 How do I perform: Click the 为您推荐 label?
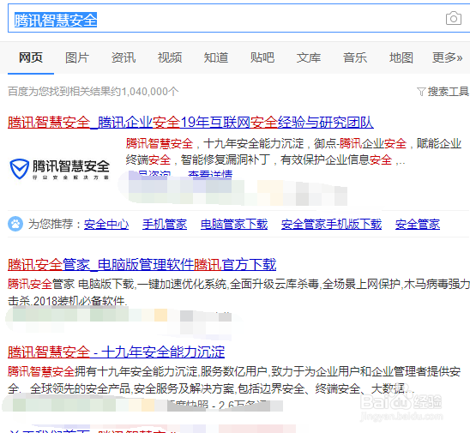pyautogui.click(x=55, y=224)
